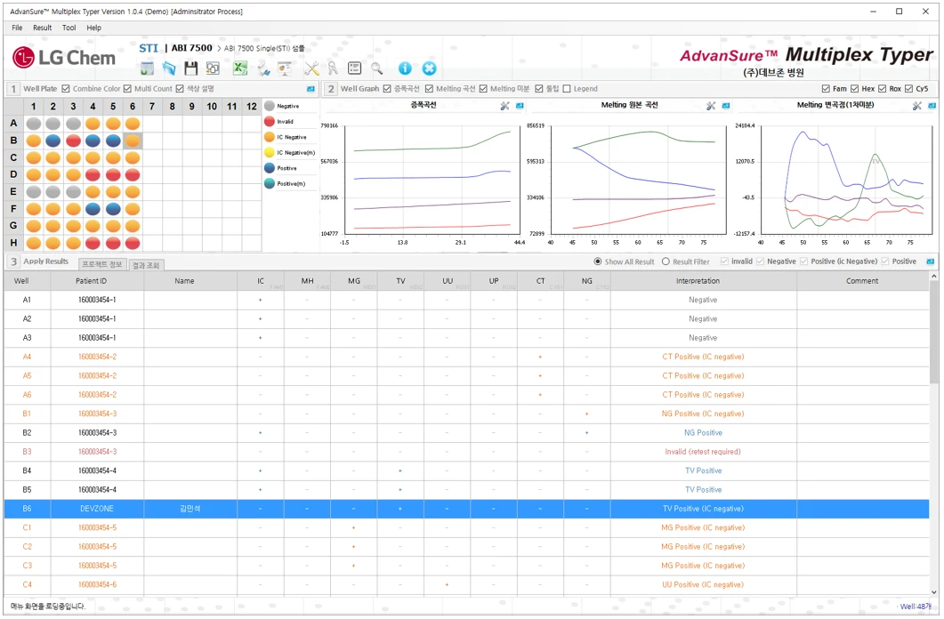Click the Invalid red legend swatch
The height and width of the screenshot is (619, 944).
pos(269,122)
